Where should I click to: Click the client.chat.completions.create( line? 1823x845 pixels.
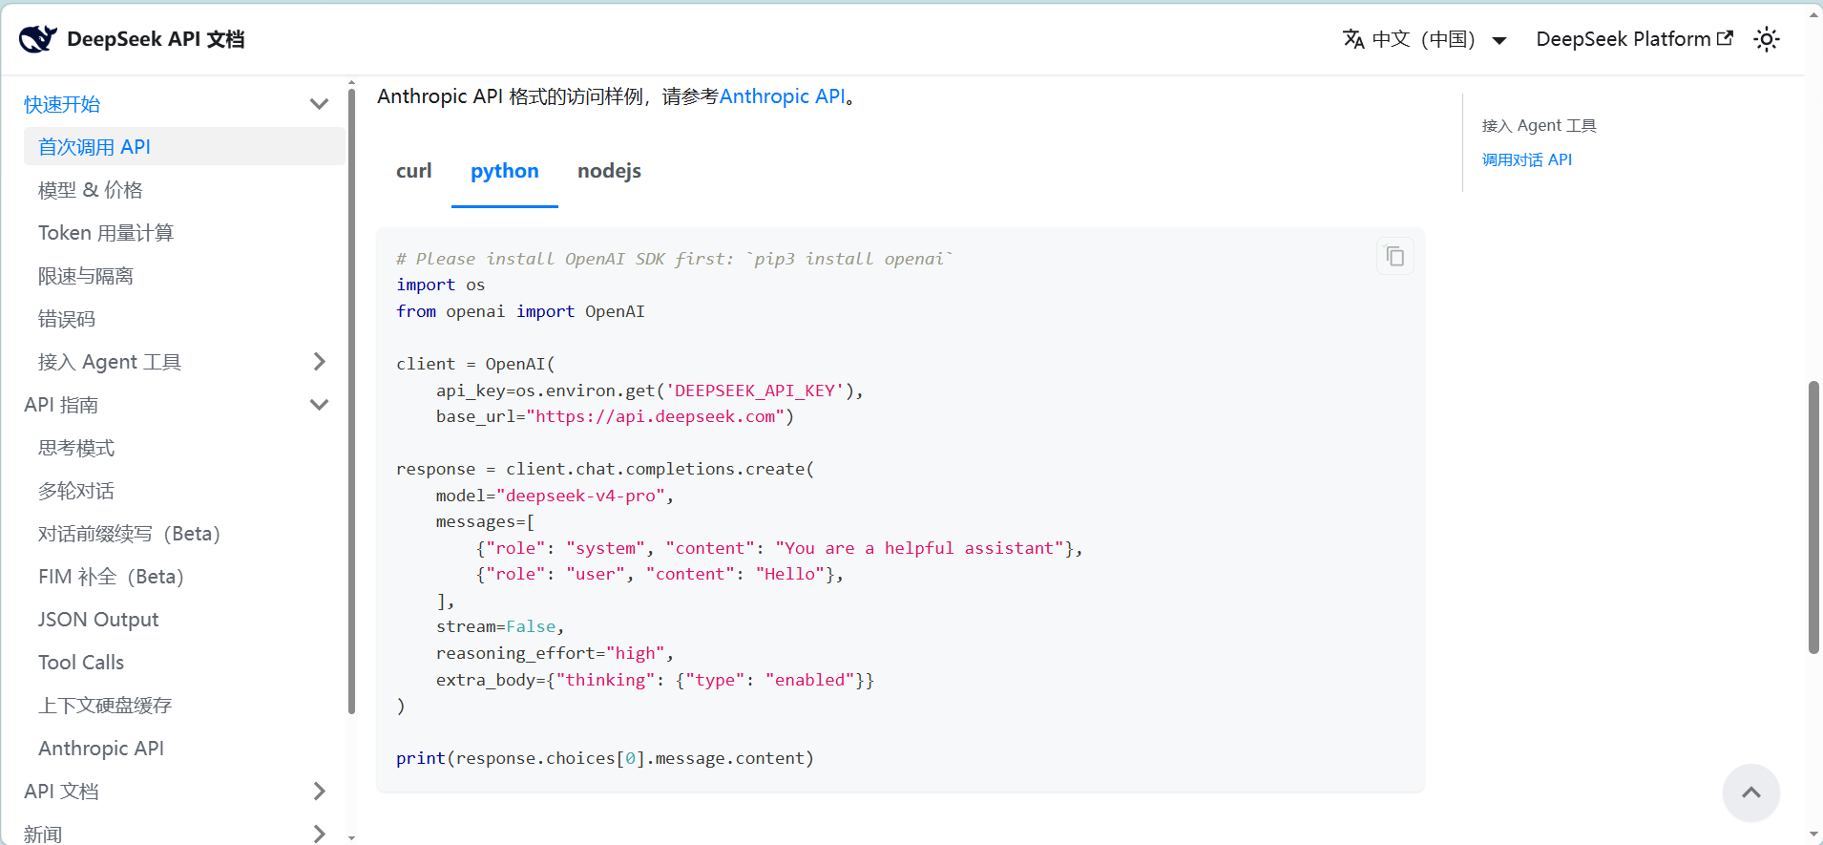(x=605, y=469)
